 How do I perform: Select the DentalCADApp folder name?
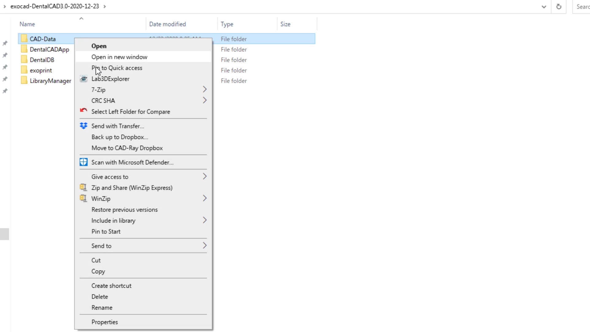coord(49,49)
